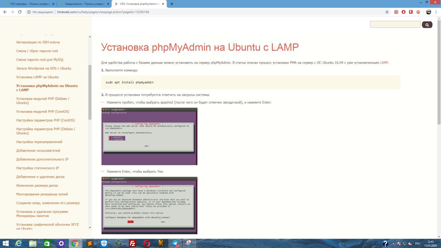Reload the current page

[20, 12]
